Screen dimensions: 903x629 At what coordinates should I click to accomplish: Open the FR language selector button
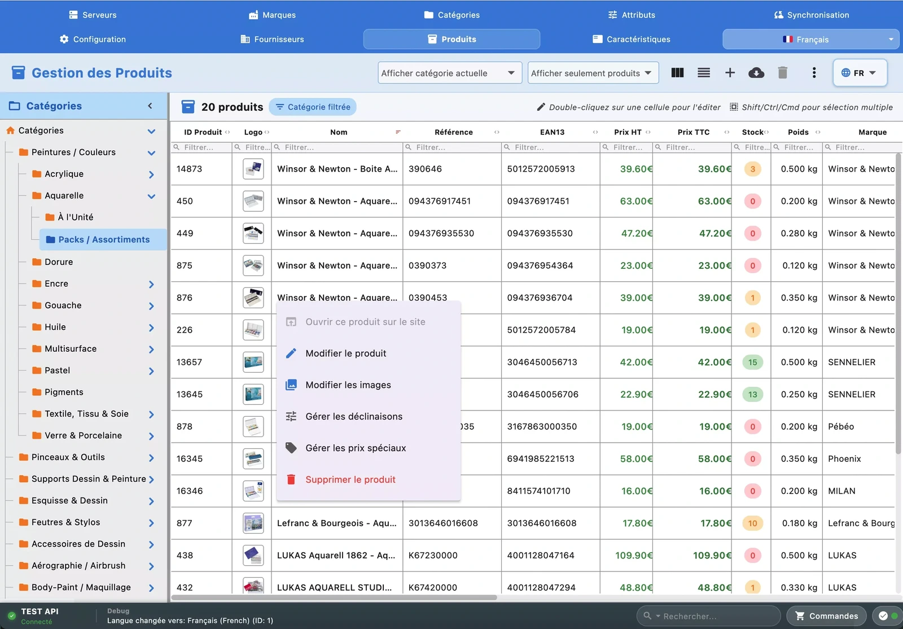pos(859,73)
